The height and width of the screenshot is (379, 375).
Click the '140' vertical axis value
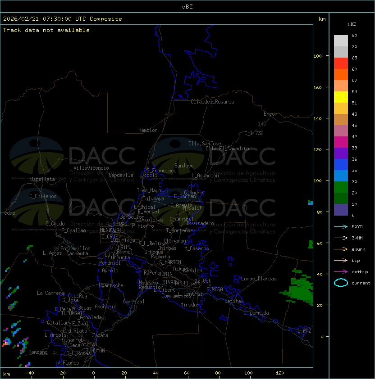pos(317,119)
